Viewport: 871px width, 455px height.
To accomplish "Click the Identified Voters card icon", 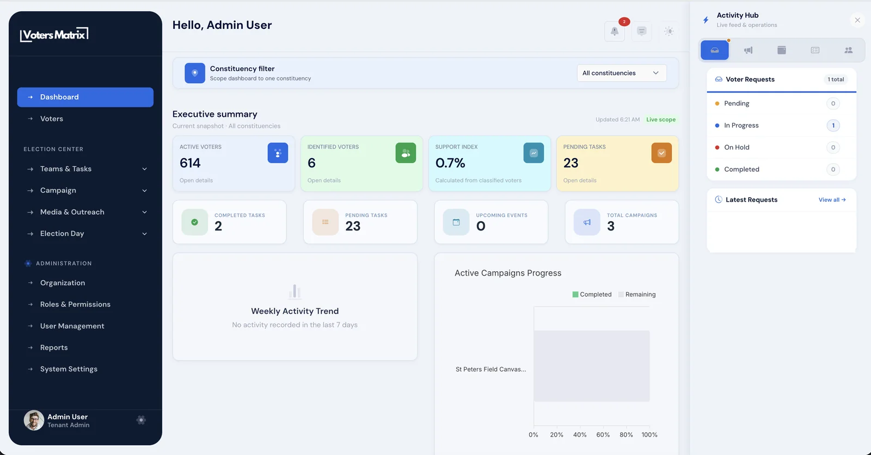I will [x=406, y=153].
